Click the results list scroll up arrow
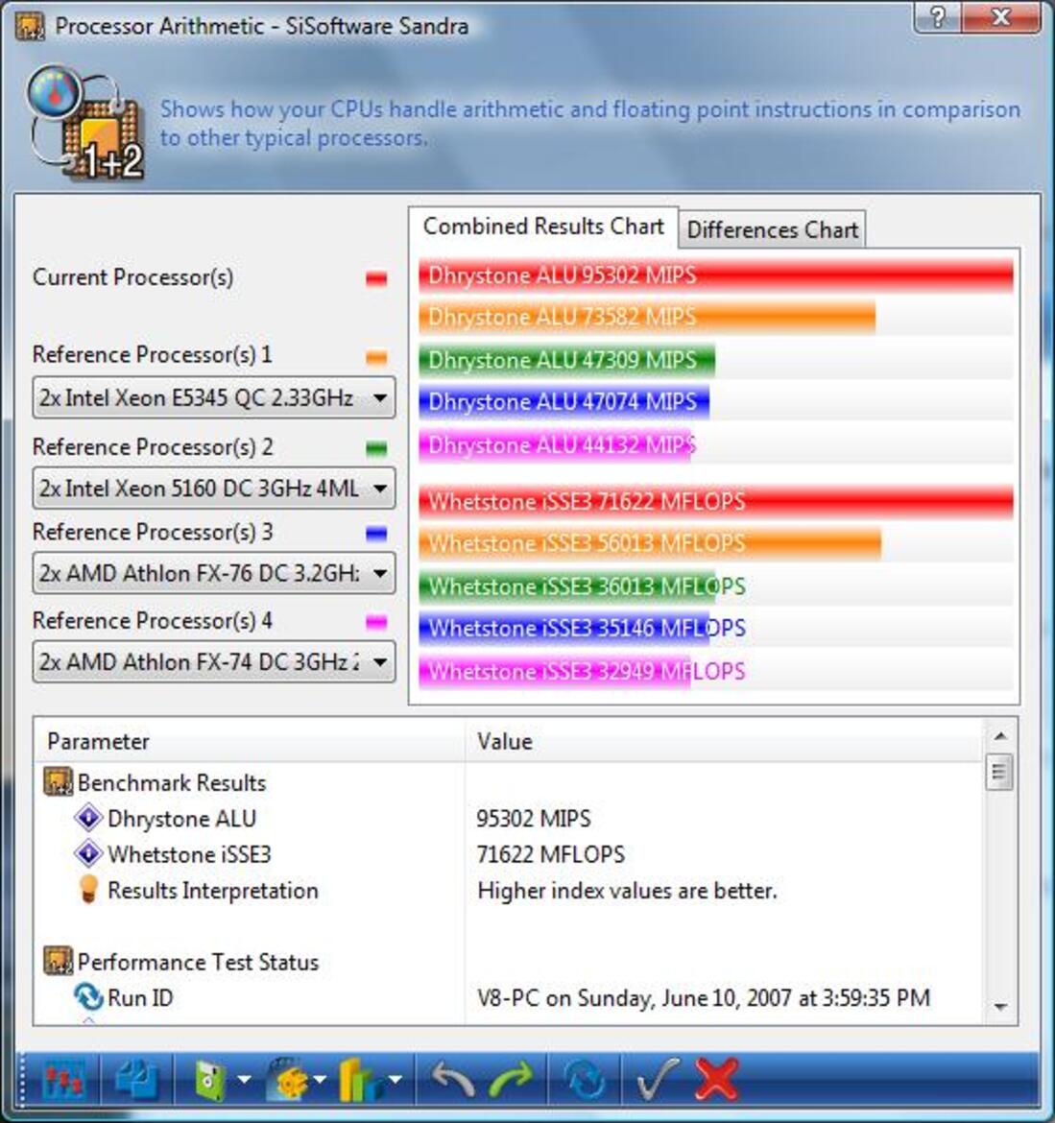Screen dimensions: 1055x1123 [1000, 736]
